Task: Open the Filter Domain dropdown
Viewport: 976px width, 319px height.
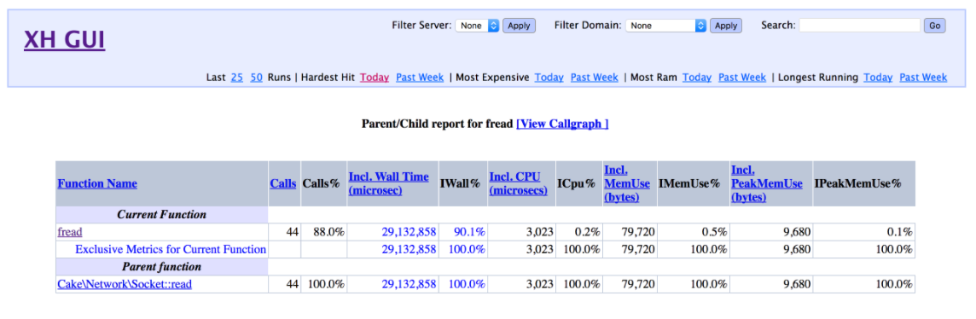Action: [x=666, y=26]
